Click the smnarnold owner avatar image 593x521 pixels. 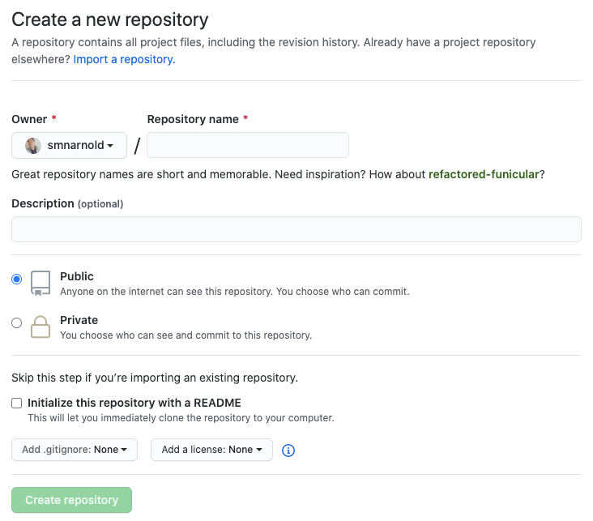33,146
